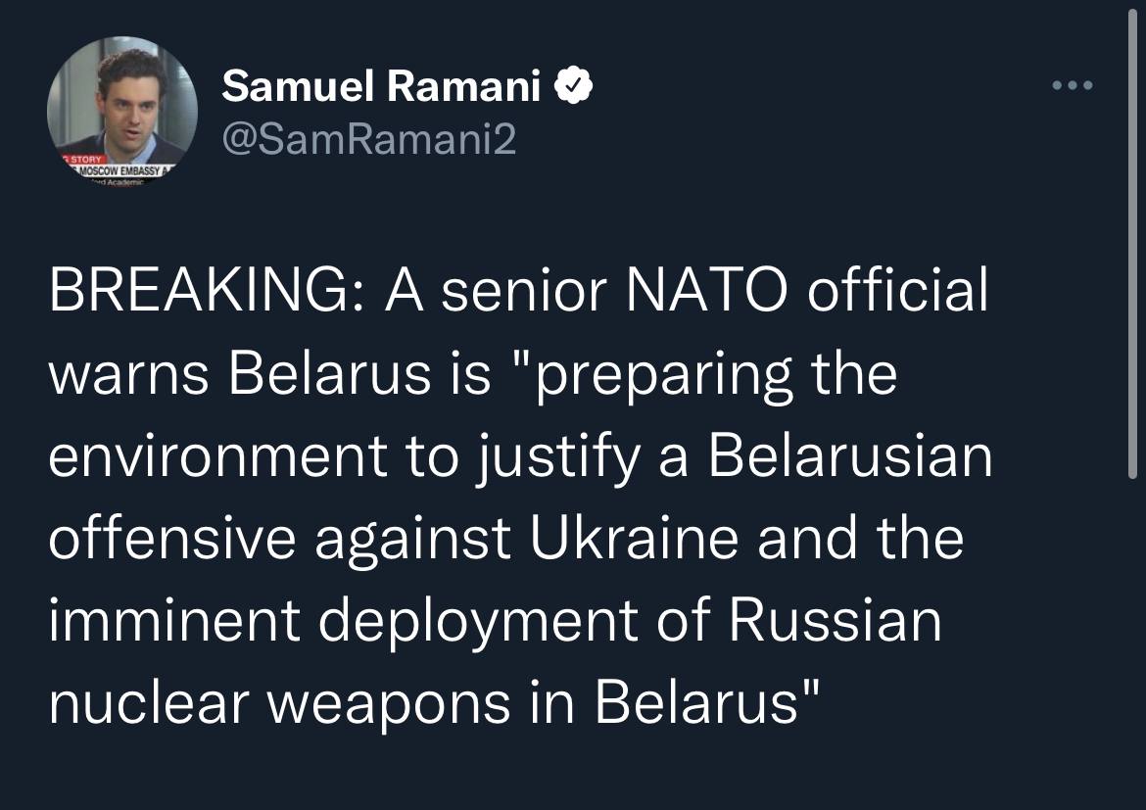Click the word deployment in the tweet

pyautogui.click(x=473, y=621)
